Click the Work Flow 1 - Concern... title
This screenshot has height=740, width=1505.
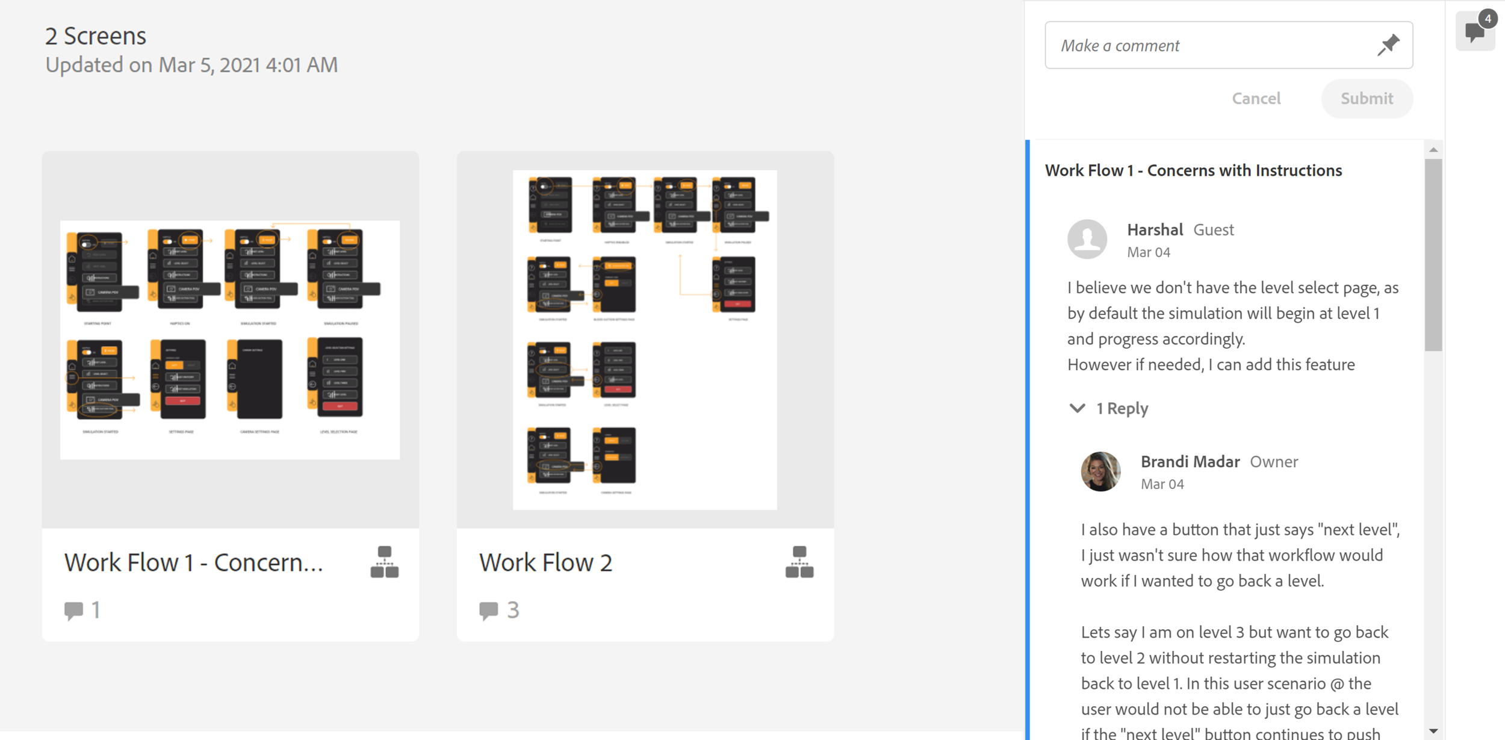(x=194, y=562)
